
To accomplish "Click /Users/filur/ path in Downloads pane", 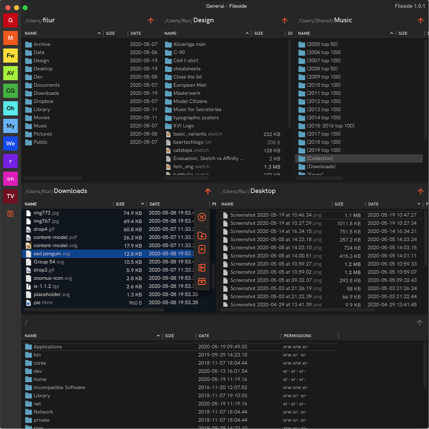I will [x=39, y=191].
